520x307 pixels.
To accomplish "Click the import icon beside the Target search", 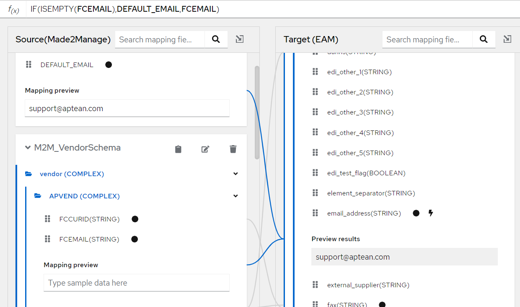I will point(507,39).
